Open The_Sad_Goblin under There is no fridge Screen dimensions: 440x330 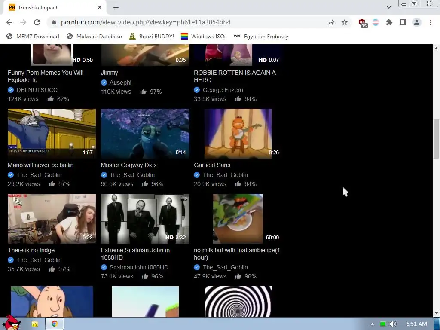point(39,260)
